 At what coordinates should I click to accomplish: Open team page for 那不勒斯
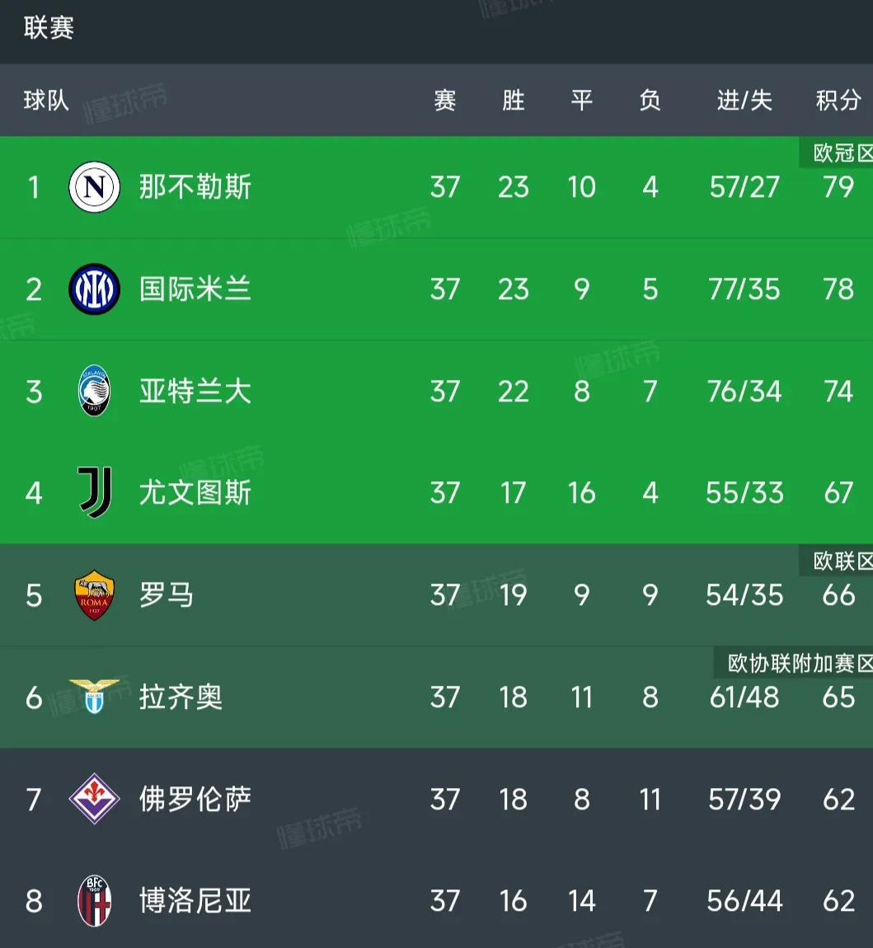point(195,186)
